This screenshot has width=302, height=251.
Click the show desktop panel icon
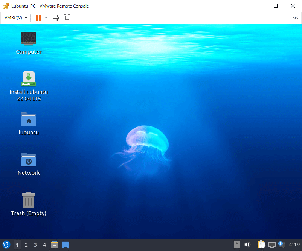tap(66, 245)
